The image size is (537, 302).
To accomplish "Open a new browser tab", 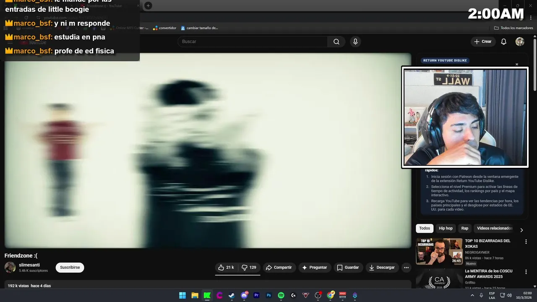I will tap(148, 5).
